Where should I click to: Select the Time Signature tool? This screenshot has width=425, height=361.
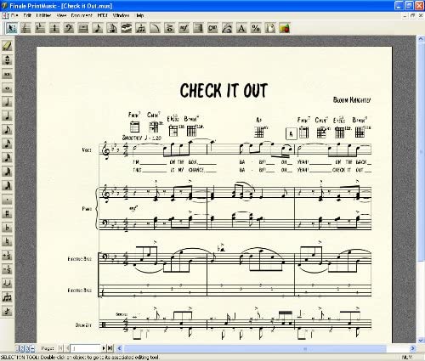tap(54, 28)
